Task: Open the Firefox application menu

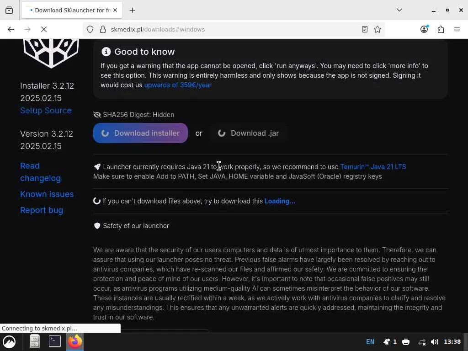Action: [457, 29]
